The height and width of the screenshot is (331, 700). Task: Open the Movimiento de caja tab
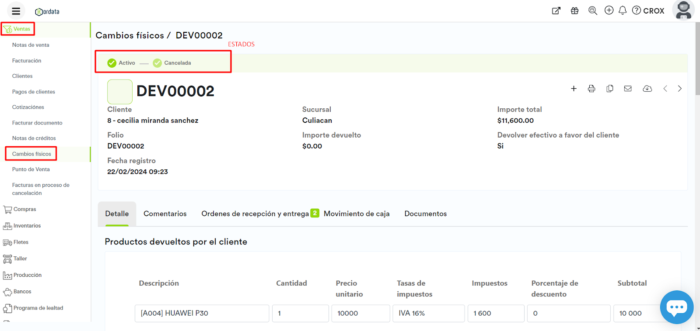[x=356, y=214]
